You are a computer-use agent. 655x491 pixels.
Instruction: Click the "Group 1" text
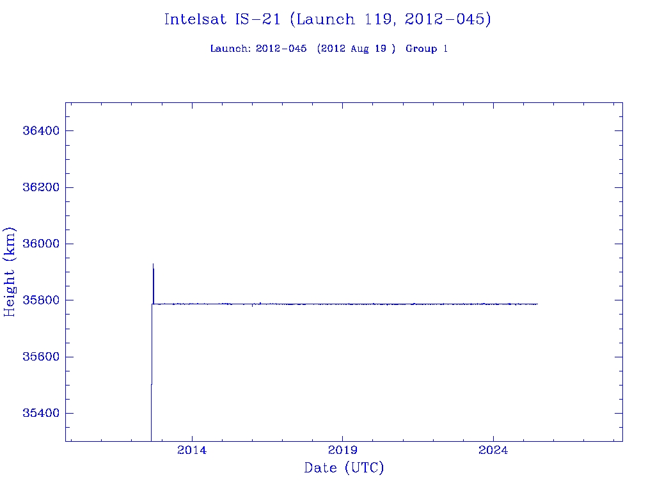(x=427, y=49)
